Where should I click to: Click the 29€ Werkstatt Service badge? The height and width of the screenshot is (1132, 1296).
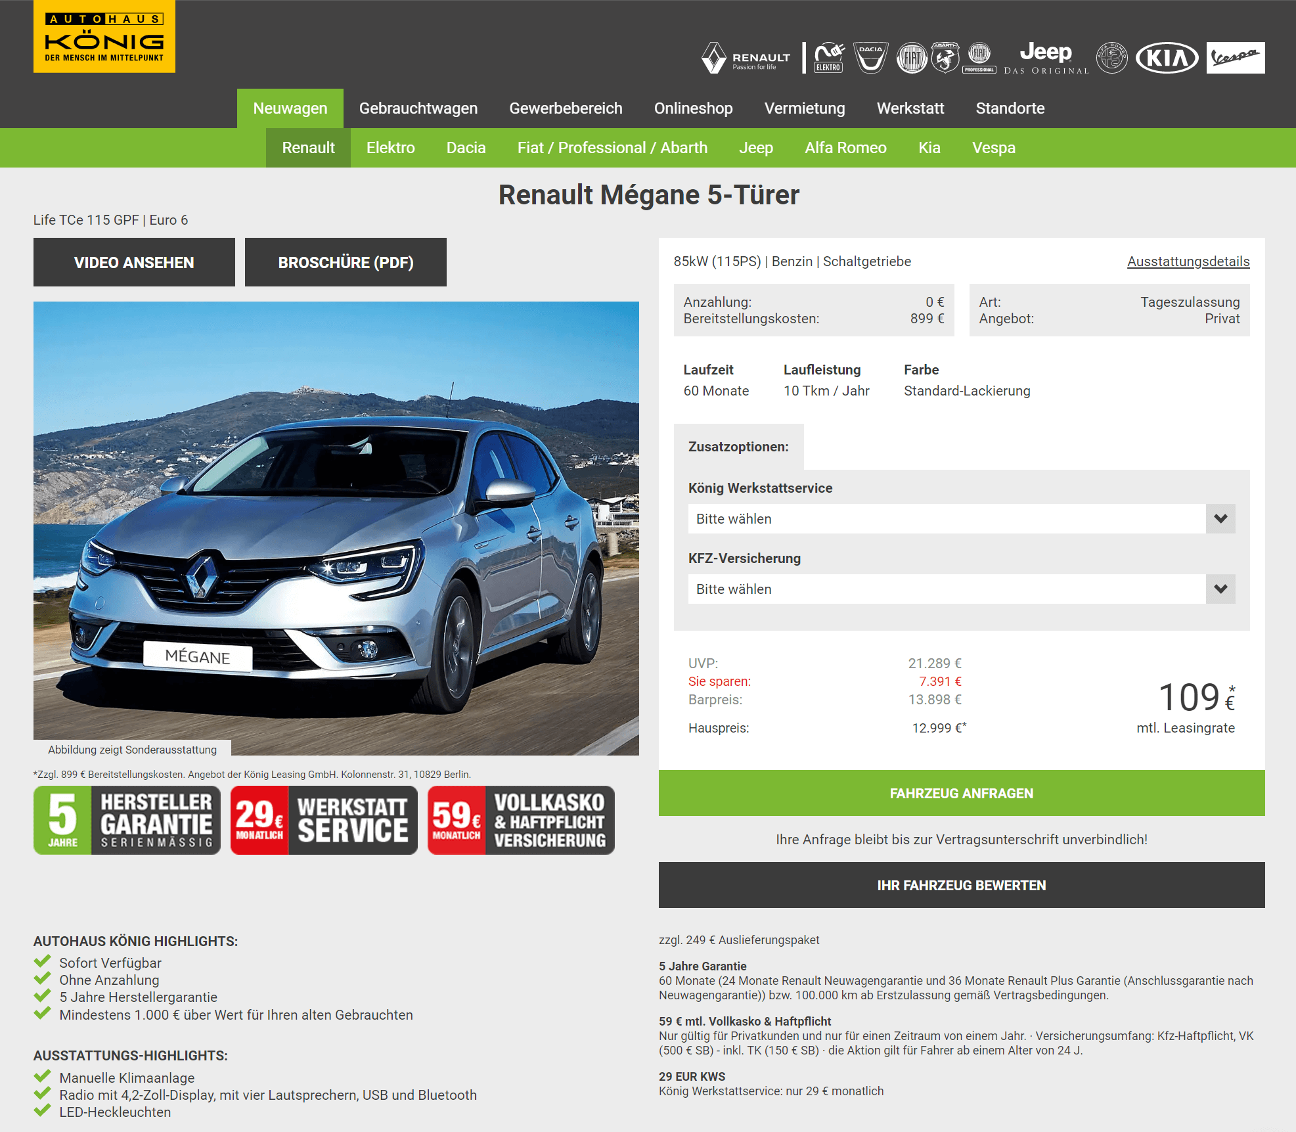[324, 820]
